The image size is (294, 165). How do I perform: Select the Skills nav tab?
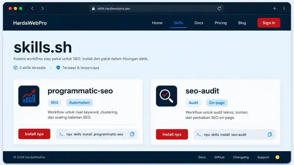(178, 23)
